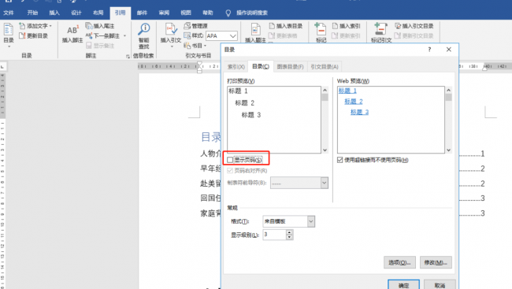Click the 下一条脚注 icon
The image size is (512, 289).
point(89,35)
